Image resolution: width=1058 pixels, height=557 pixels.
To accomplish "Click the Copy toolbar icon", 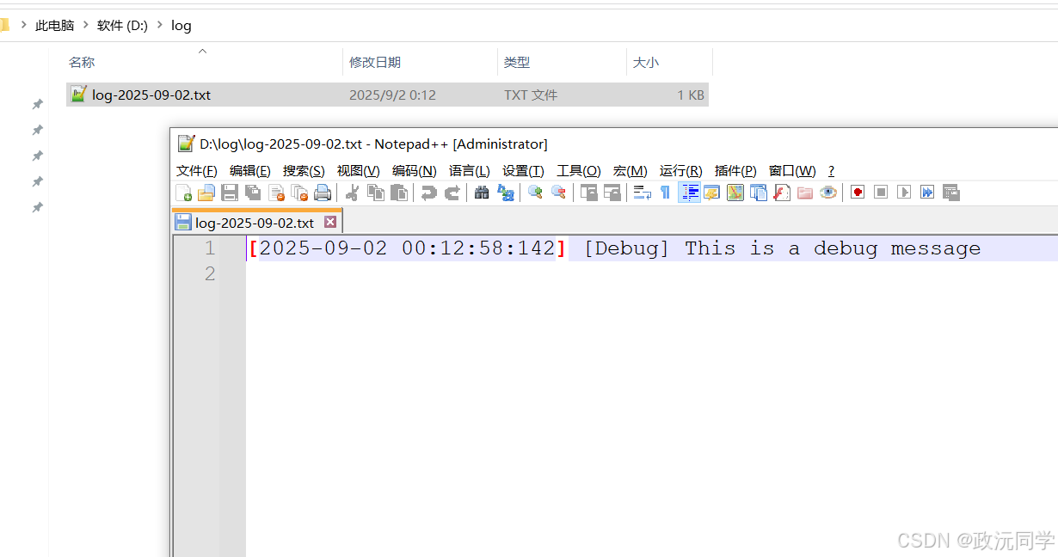I will coord(375,193).
